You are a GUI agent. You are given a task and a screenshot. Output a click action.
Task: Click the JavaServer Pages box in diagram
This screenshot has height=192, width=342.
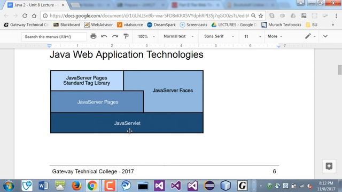[97, 102]
